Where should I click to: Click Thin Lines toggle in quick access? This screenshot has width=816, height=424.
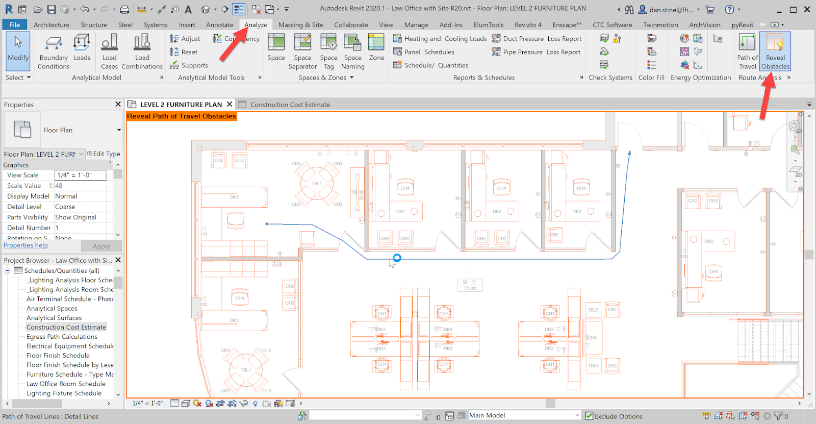pyautogui.click(x=238, y=9)
